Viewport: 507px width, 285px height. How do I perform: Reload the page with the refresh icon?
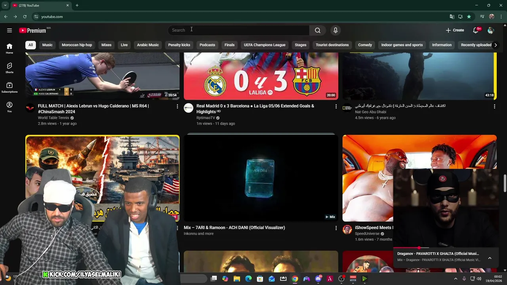click(25, 17)
